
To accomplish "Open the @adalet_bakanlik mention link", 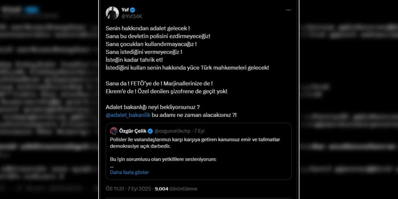I will 128,115.
